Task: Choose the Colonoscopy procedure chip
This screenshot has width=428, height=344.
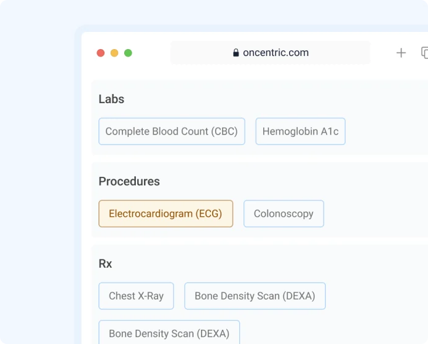Action: (x=283, y=214)
